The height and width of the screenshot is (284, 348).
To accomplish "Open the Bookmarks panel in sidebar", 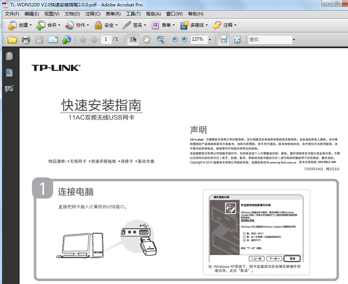I will [x=9, y=72].
